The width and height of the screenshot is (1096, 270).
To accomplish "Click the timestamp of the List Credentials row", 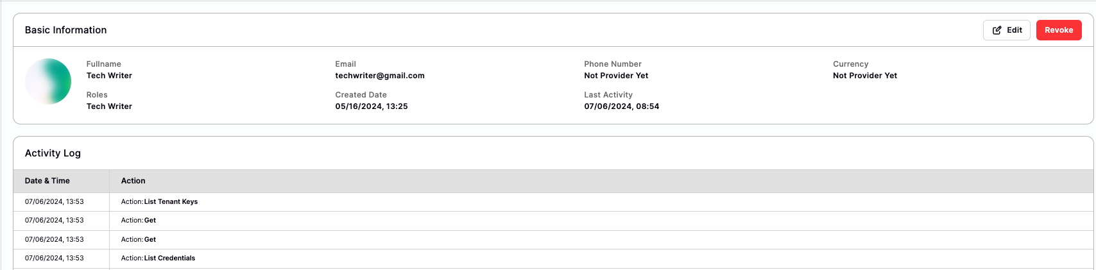I will point(55,258).
